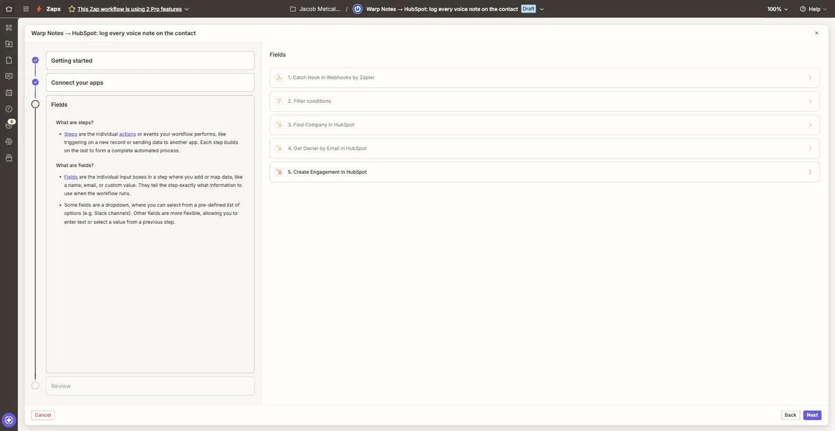The width and height of the screenshot is (835, 431).
Task: Open the 100% zoom dropdown
Action: 778,9
